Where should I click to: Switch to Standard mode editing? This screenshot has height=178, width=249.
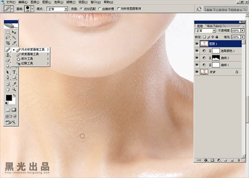click(x=8, y=110)
